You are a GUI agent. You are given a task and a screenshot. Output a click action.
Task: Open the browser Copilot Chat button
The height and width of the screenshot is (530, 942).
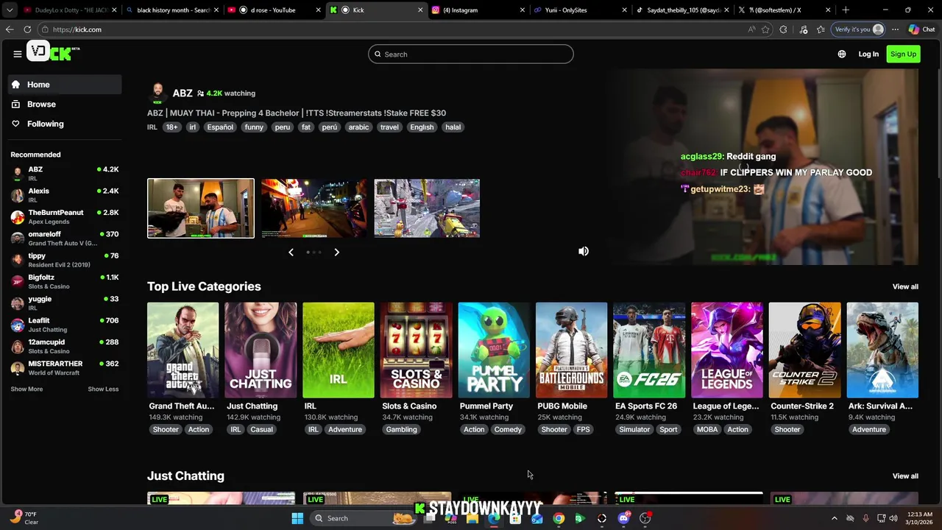tap(921, 29)
